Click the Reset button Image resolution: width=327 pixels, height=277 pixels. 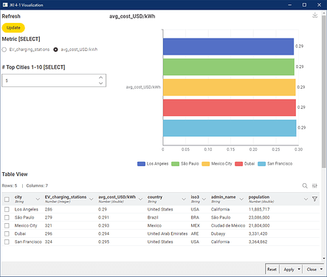pos(272,270)
